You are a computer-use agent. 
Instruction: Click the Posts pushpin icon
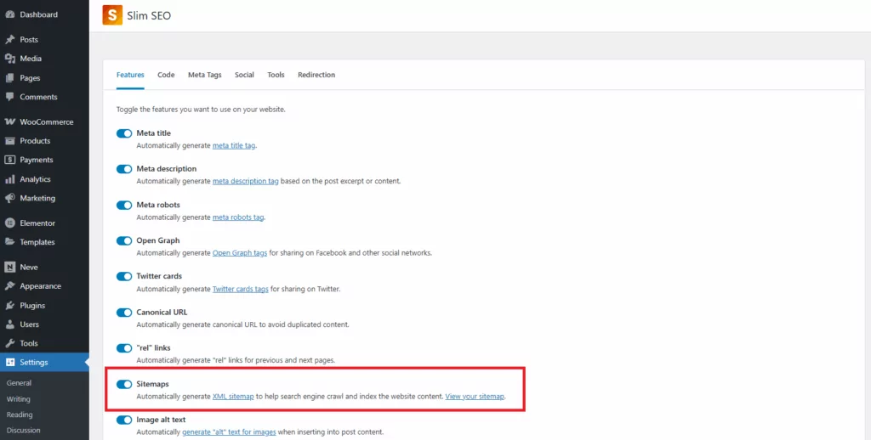(9, 40)
